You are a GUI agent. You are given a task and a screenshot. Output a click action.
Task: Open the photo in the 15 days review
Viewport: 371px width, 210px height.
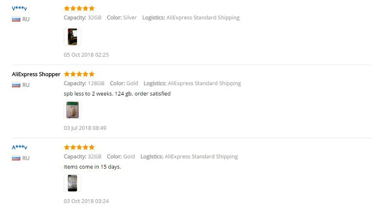[x=72, y=183]
